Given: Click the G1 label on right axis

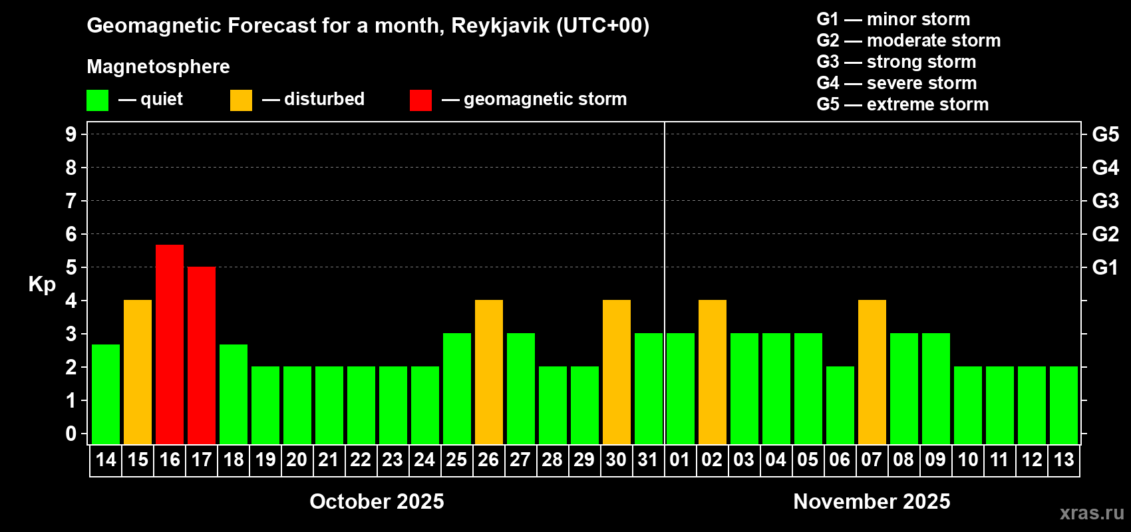Looking at the screenshot, I should [1106, 267].
